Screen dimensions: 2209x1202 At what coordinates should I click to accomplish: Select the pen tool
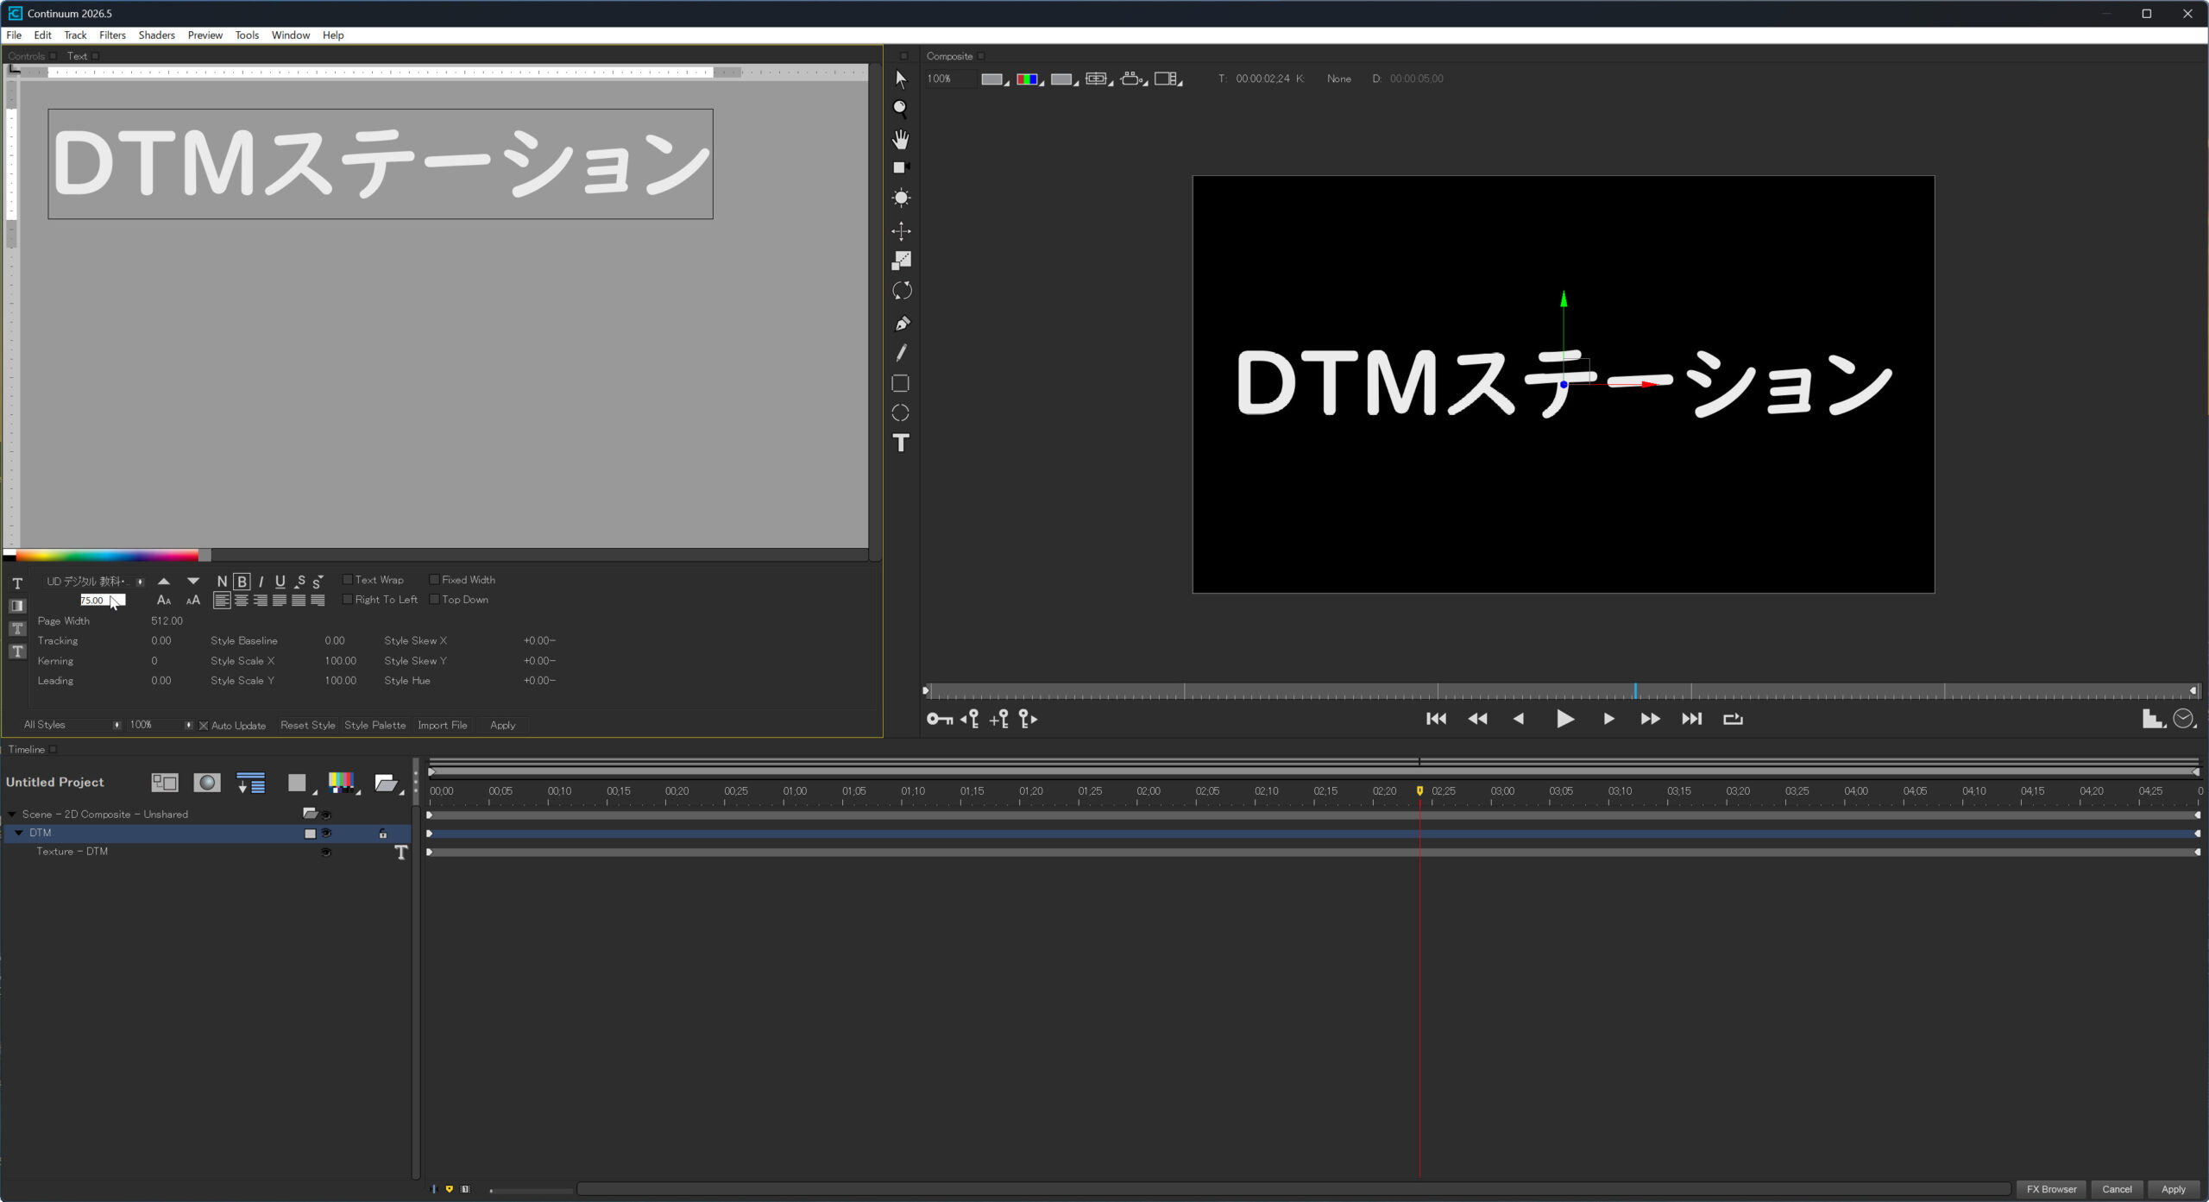click(901, 324)
